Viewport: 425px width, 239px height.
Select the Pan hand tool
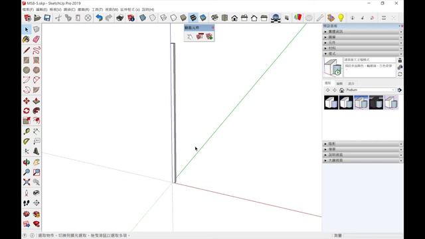[37, 162]
